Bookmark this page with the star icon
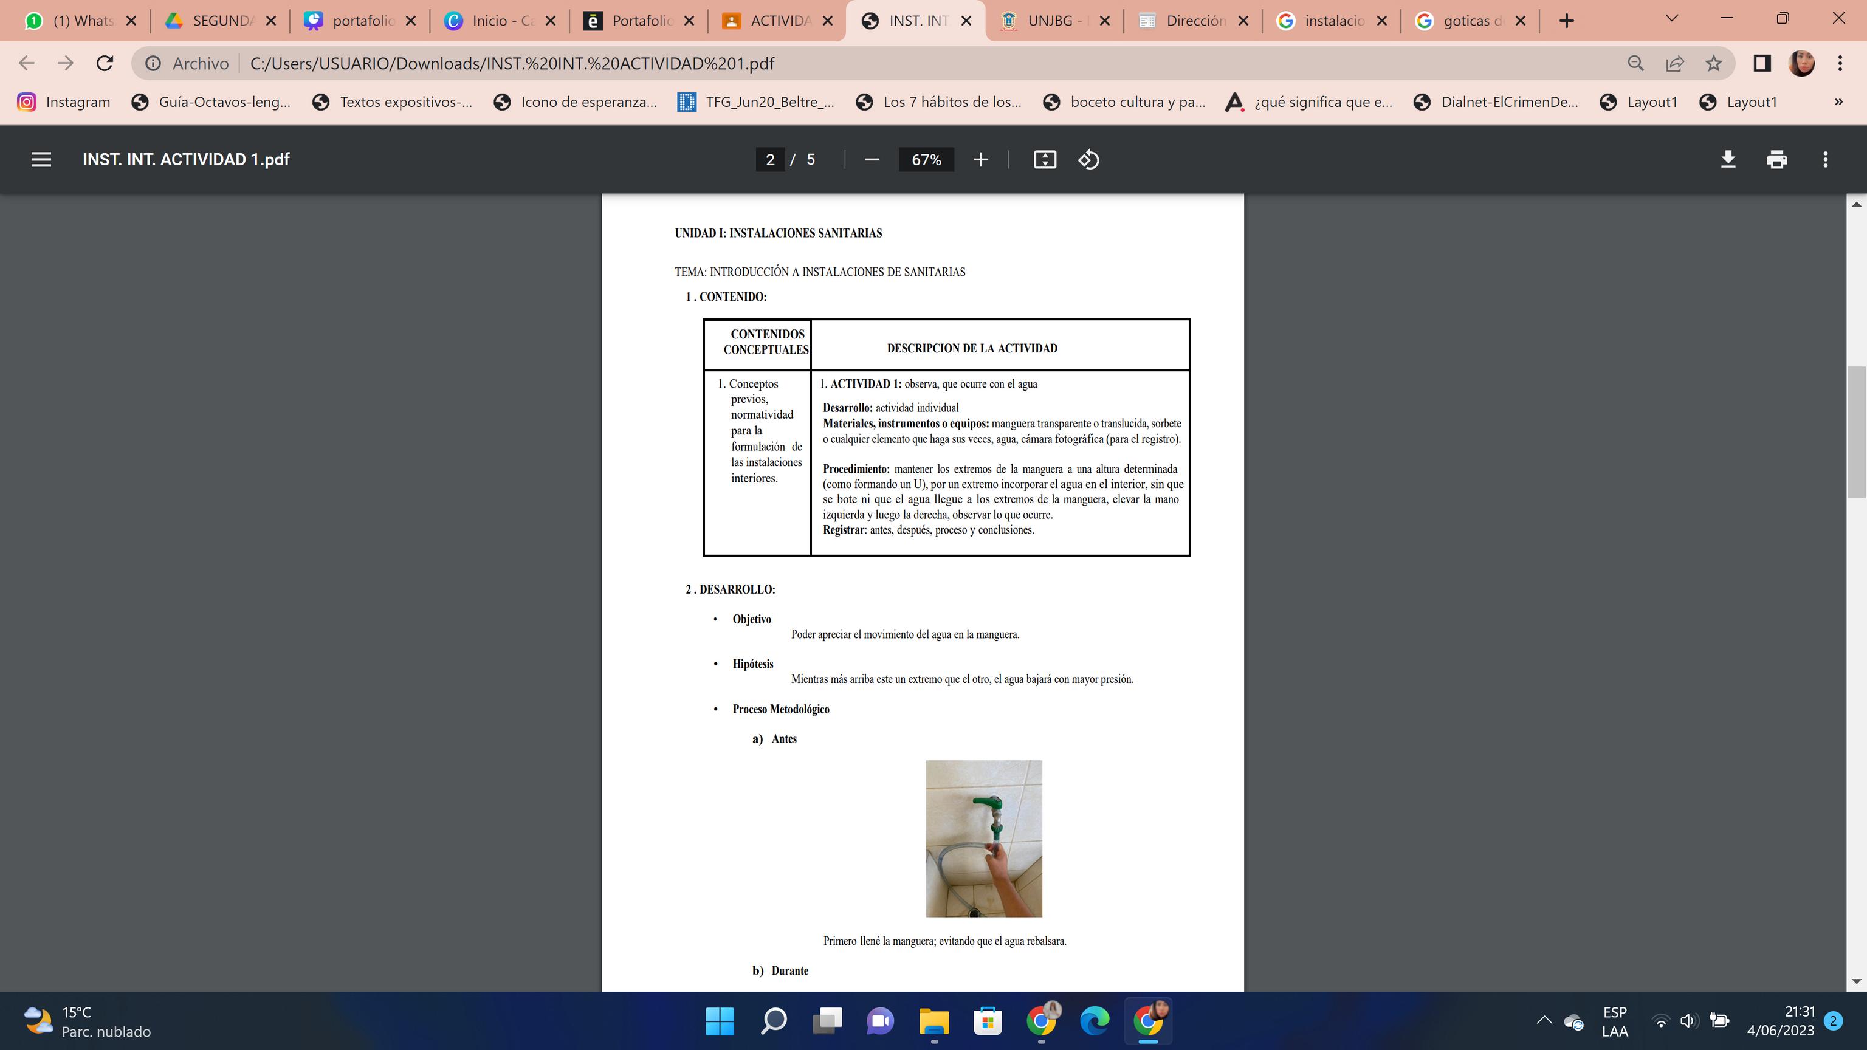 coord(1713,64)
